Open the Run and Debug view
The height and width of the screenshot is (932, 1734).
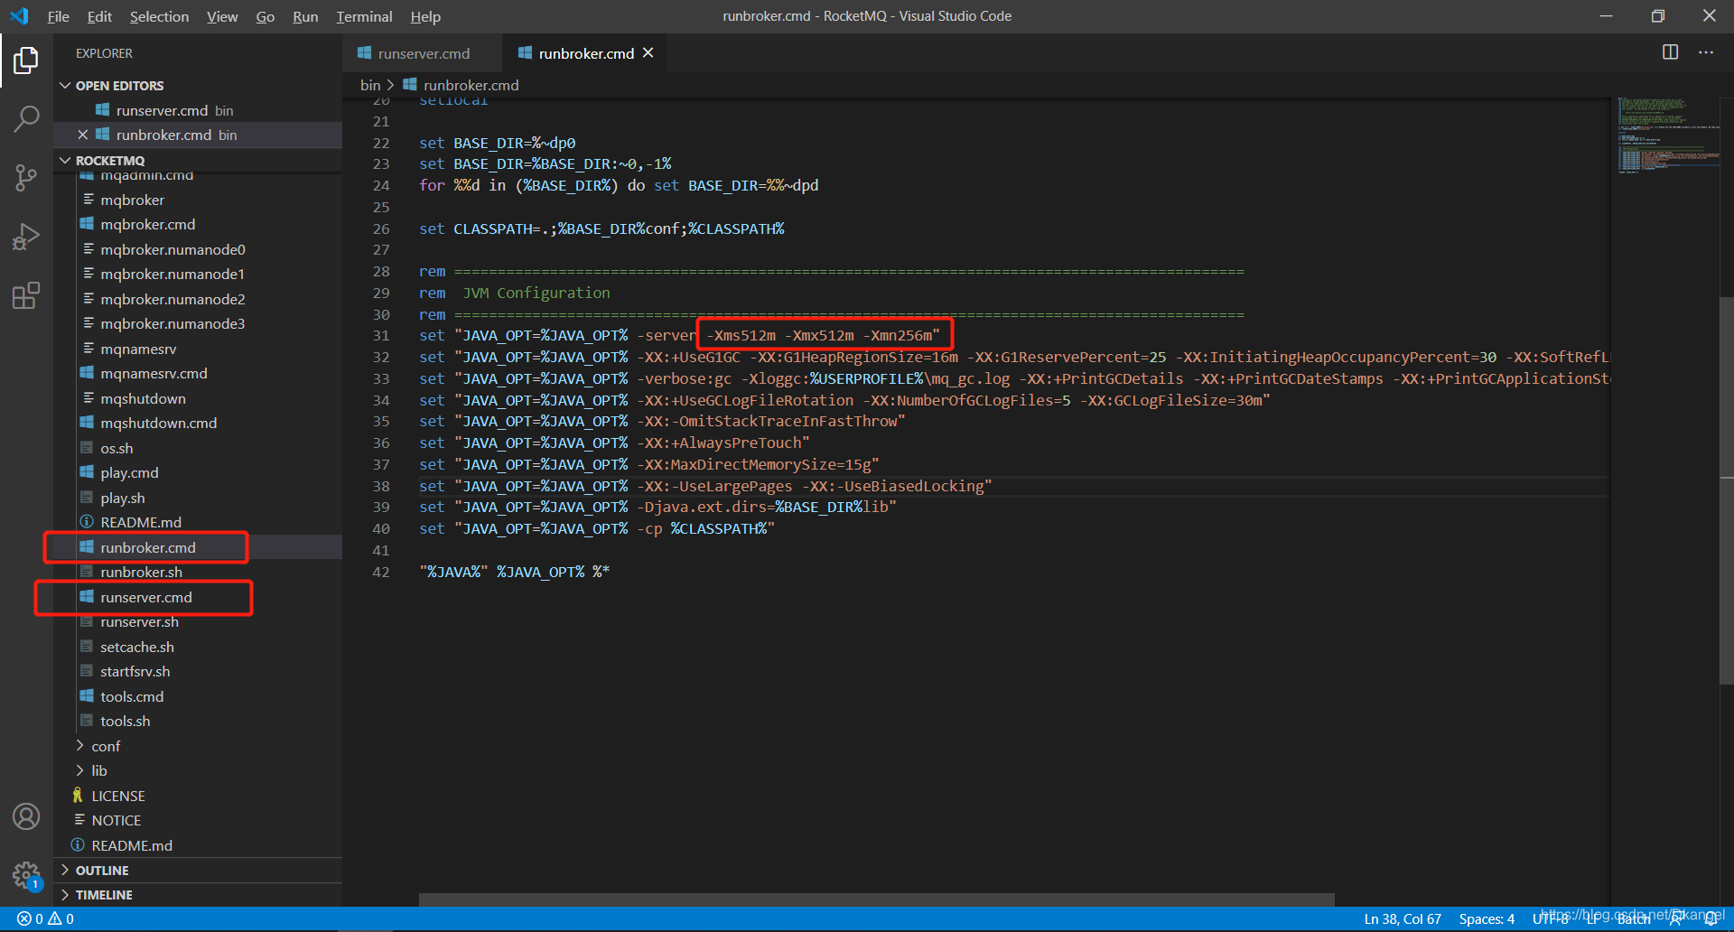[26, 237]
